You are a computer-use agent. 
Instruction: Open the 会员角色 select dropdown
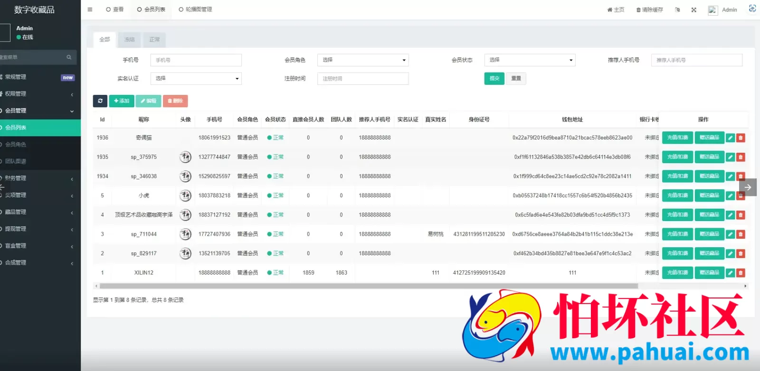tap(363, 60)
